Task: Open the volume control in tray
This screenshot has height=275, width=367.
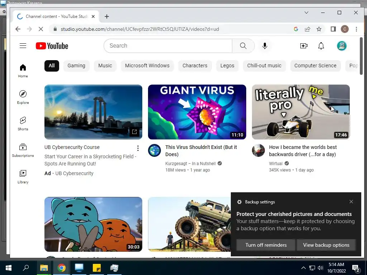Action: (320, 268)
